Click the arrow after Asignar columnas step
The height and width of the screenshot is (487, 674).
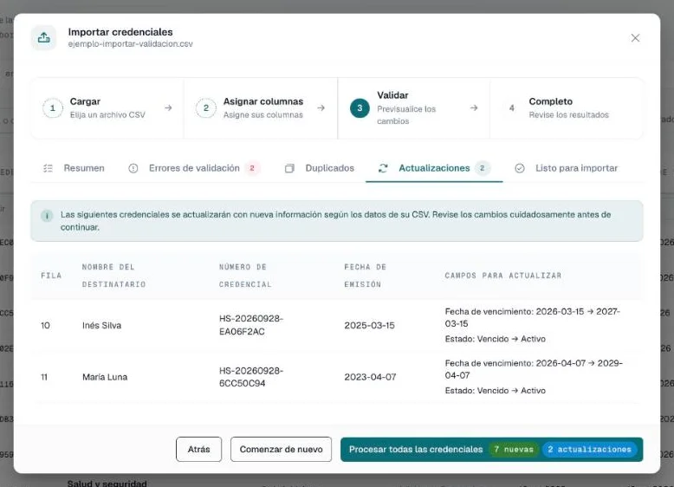coord(321,108)
